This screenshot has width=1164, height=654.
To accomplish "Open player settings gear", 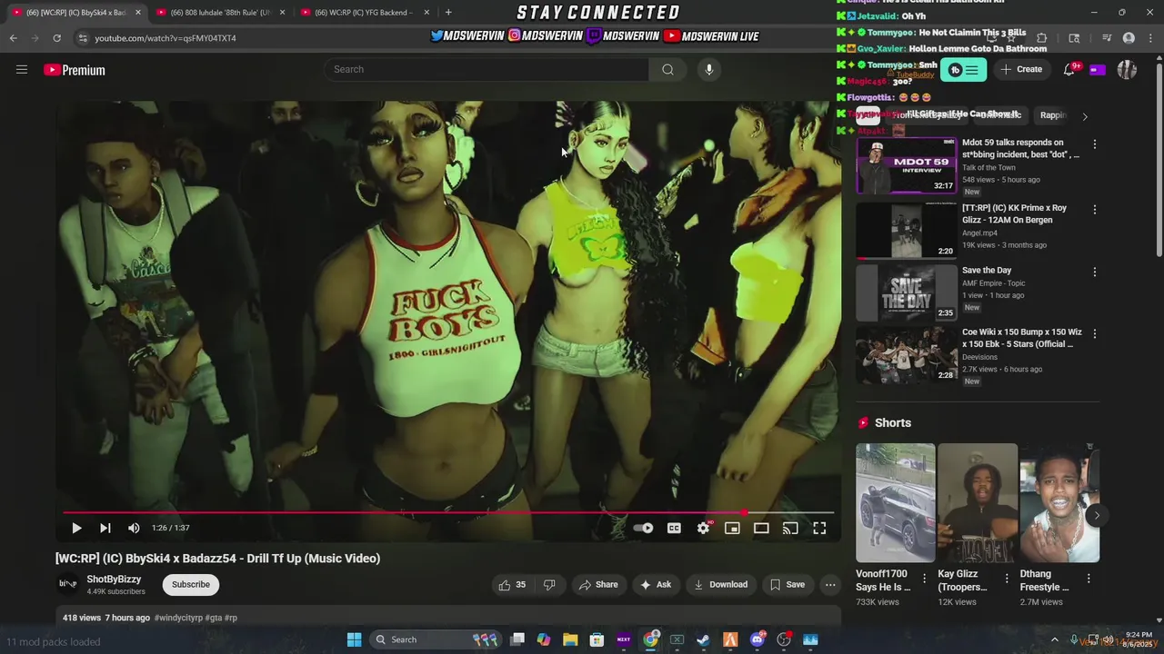I will [x=703, y=528].
